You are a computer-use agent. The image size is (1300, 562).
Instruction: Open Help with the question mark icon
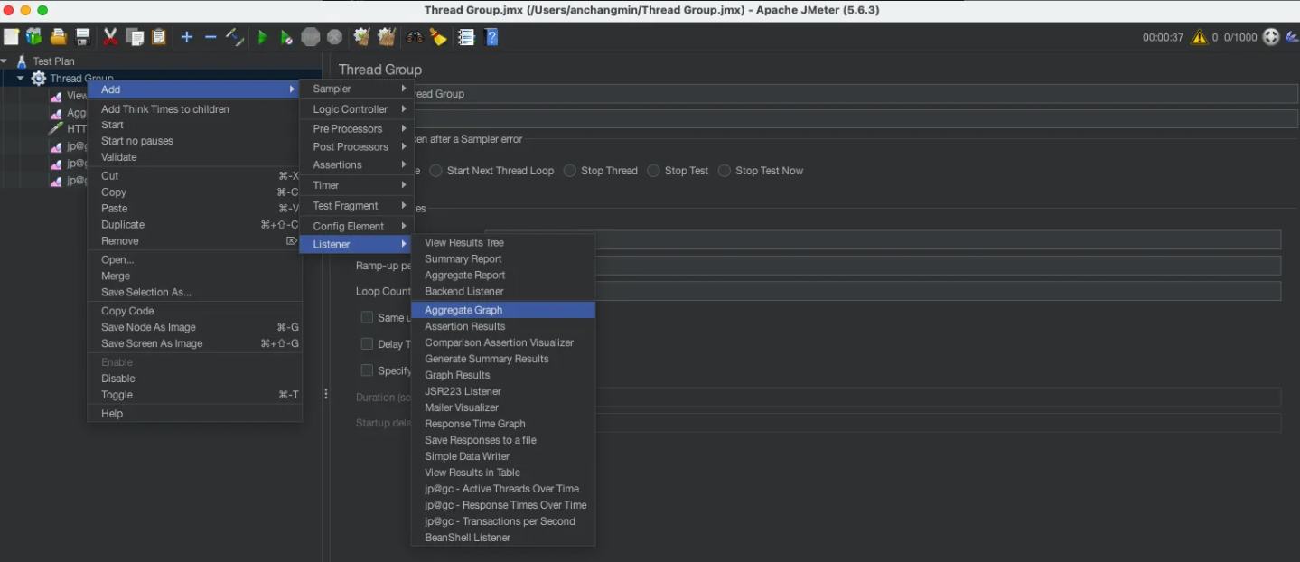click(x=491, y=37)
